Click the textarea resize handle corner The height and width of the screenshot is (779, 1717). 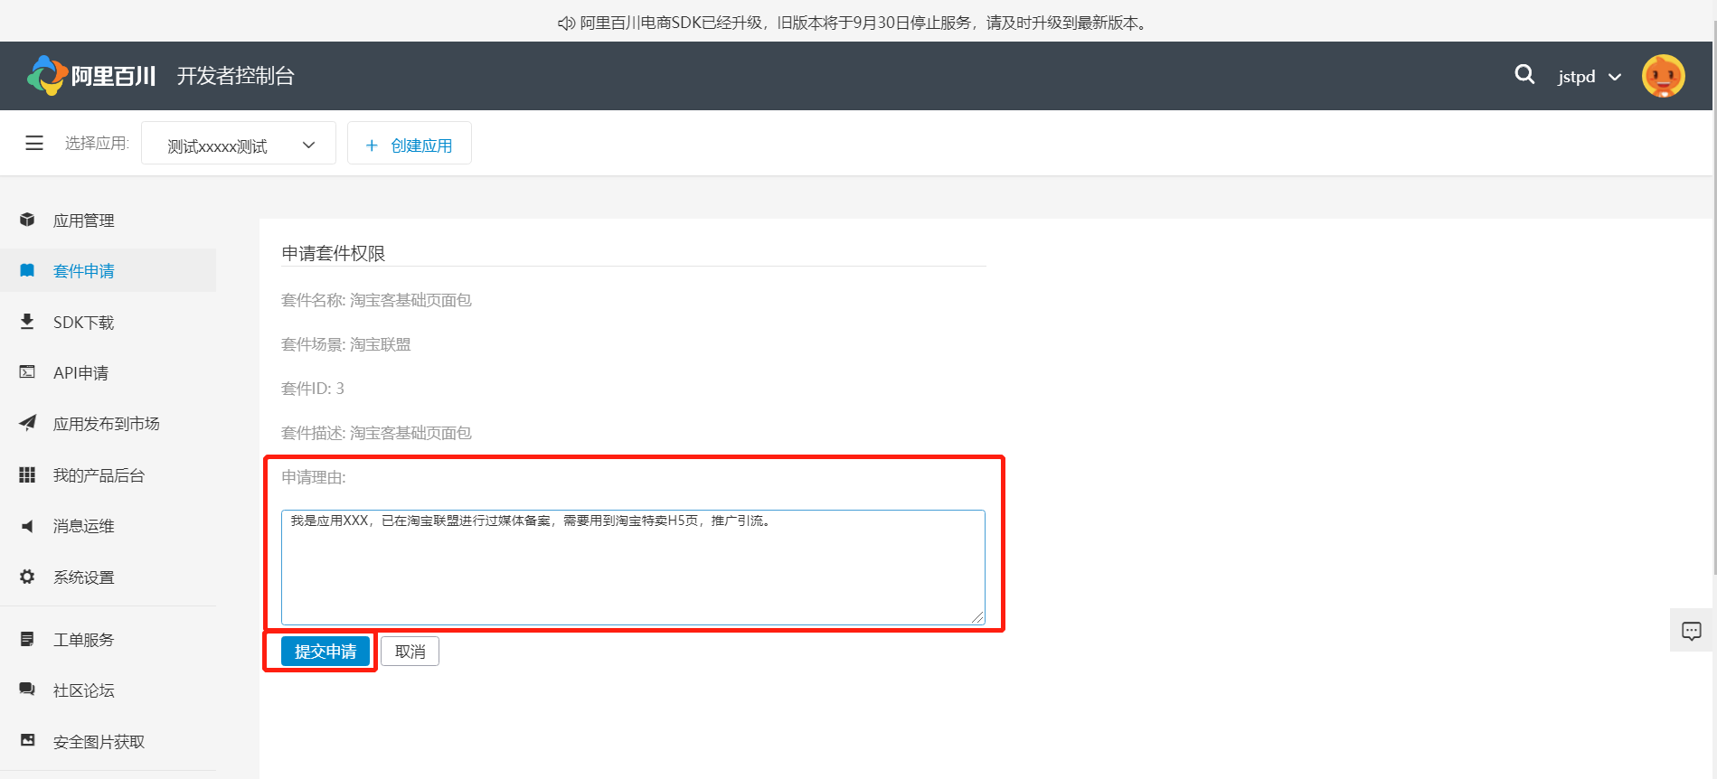(978, 618)
